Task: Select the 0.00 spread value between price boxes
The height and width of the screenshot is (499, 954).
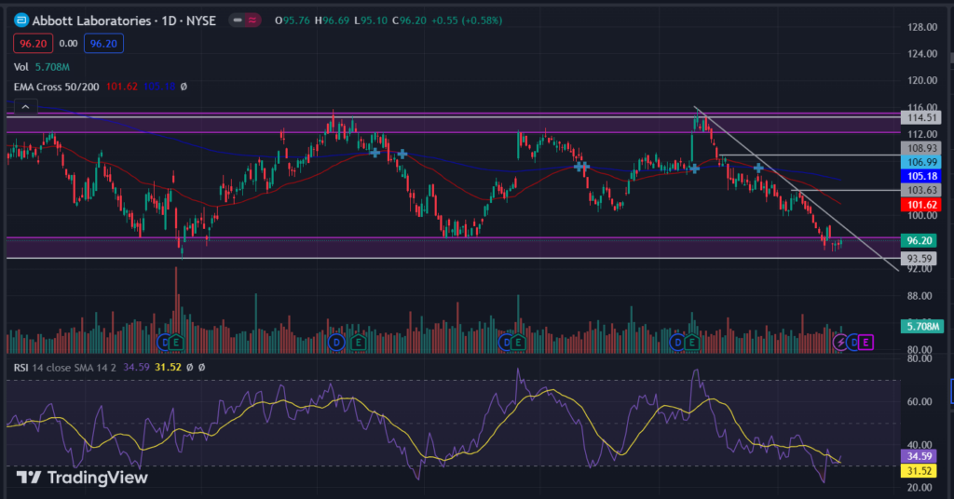Action: pyautogui.click(x=68, y=44)
